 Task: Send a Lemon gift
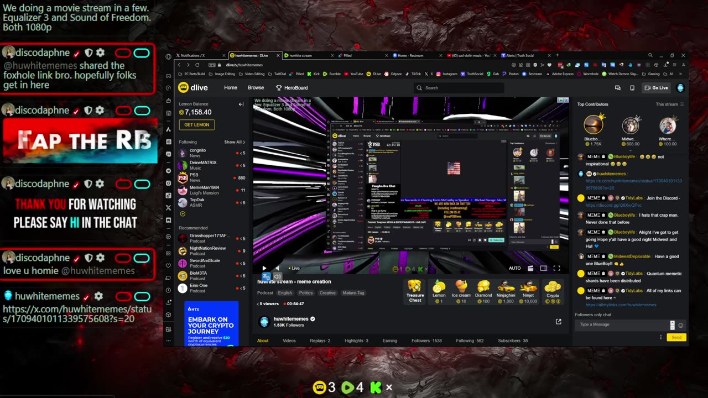click(x=439, y=291)
